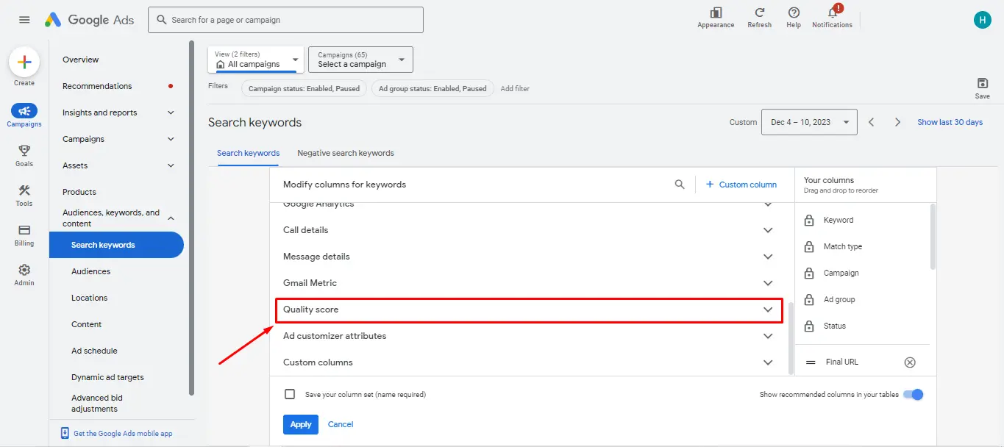This screenshot has width=1004, height=447.
Task: Expand the Call details section
Action: point(768,230)
